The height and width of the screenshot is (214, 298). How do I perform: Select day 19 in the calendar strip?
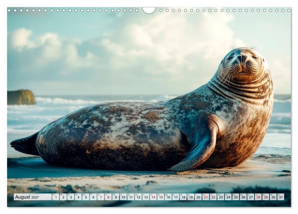tap(191, 197)
